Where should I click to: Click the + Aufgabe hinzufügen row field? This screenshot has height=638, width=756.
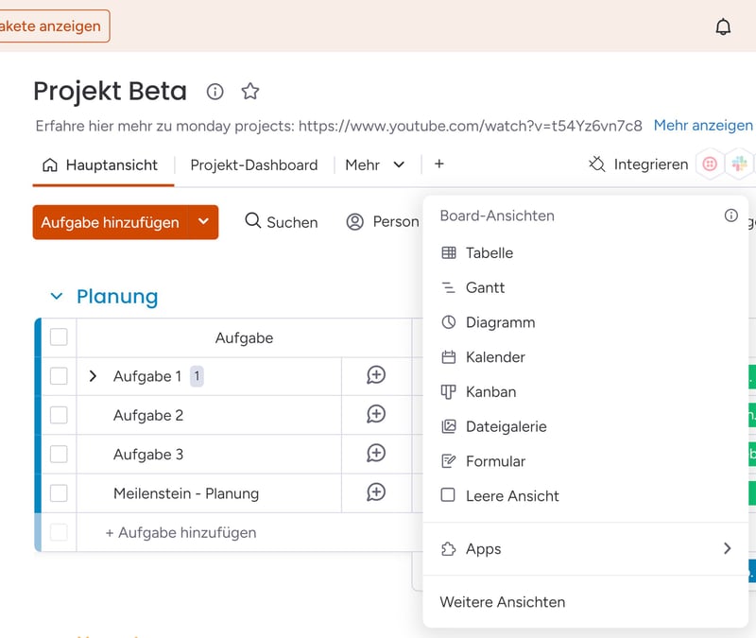tap(180, 532)
